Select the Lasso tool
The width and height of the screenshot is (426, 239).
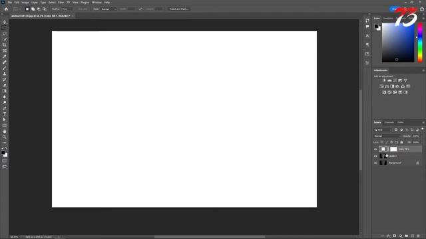[5, 34]
